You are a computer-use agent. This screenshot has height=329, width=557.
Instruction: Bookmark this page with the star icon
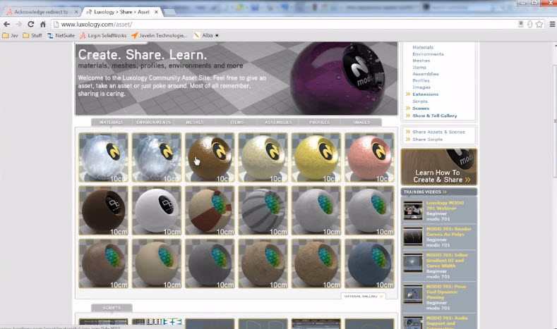(x=539, y=24)
